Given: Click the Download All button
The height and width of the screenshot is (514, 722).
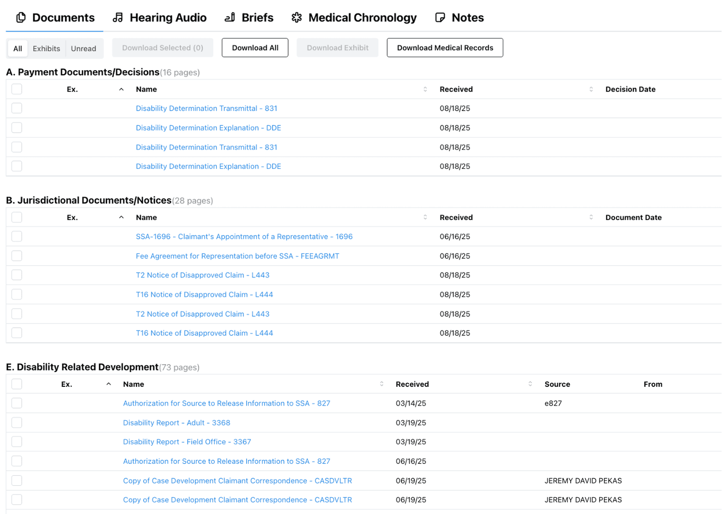Looking at the screenshot, I should 255,48.
